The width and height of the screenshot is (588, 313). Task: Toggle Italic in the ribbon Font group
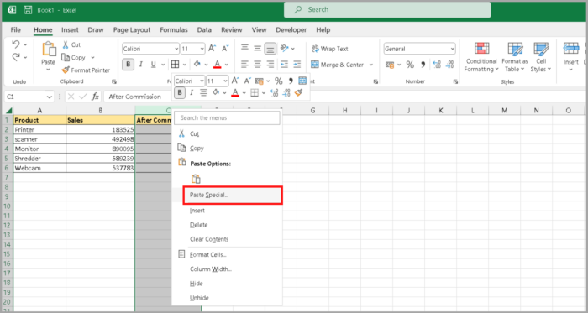[141, 65]
